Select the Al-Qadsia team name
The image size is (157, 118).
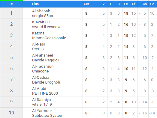pos(41,78)
